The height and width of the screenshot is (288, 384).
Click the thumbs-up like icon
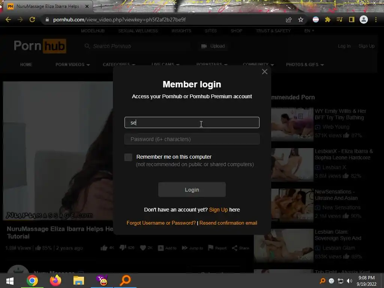click(x=104, y=248)
